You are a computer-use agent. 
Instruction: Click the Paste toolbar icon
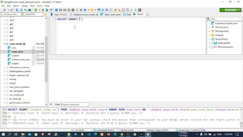(21, 10)
